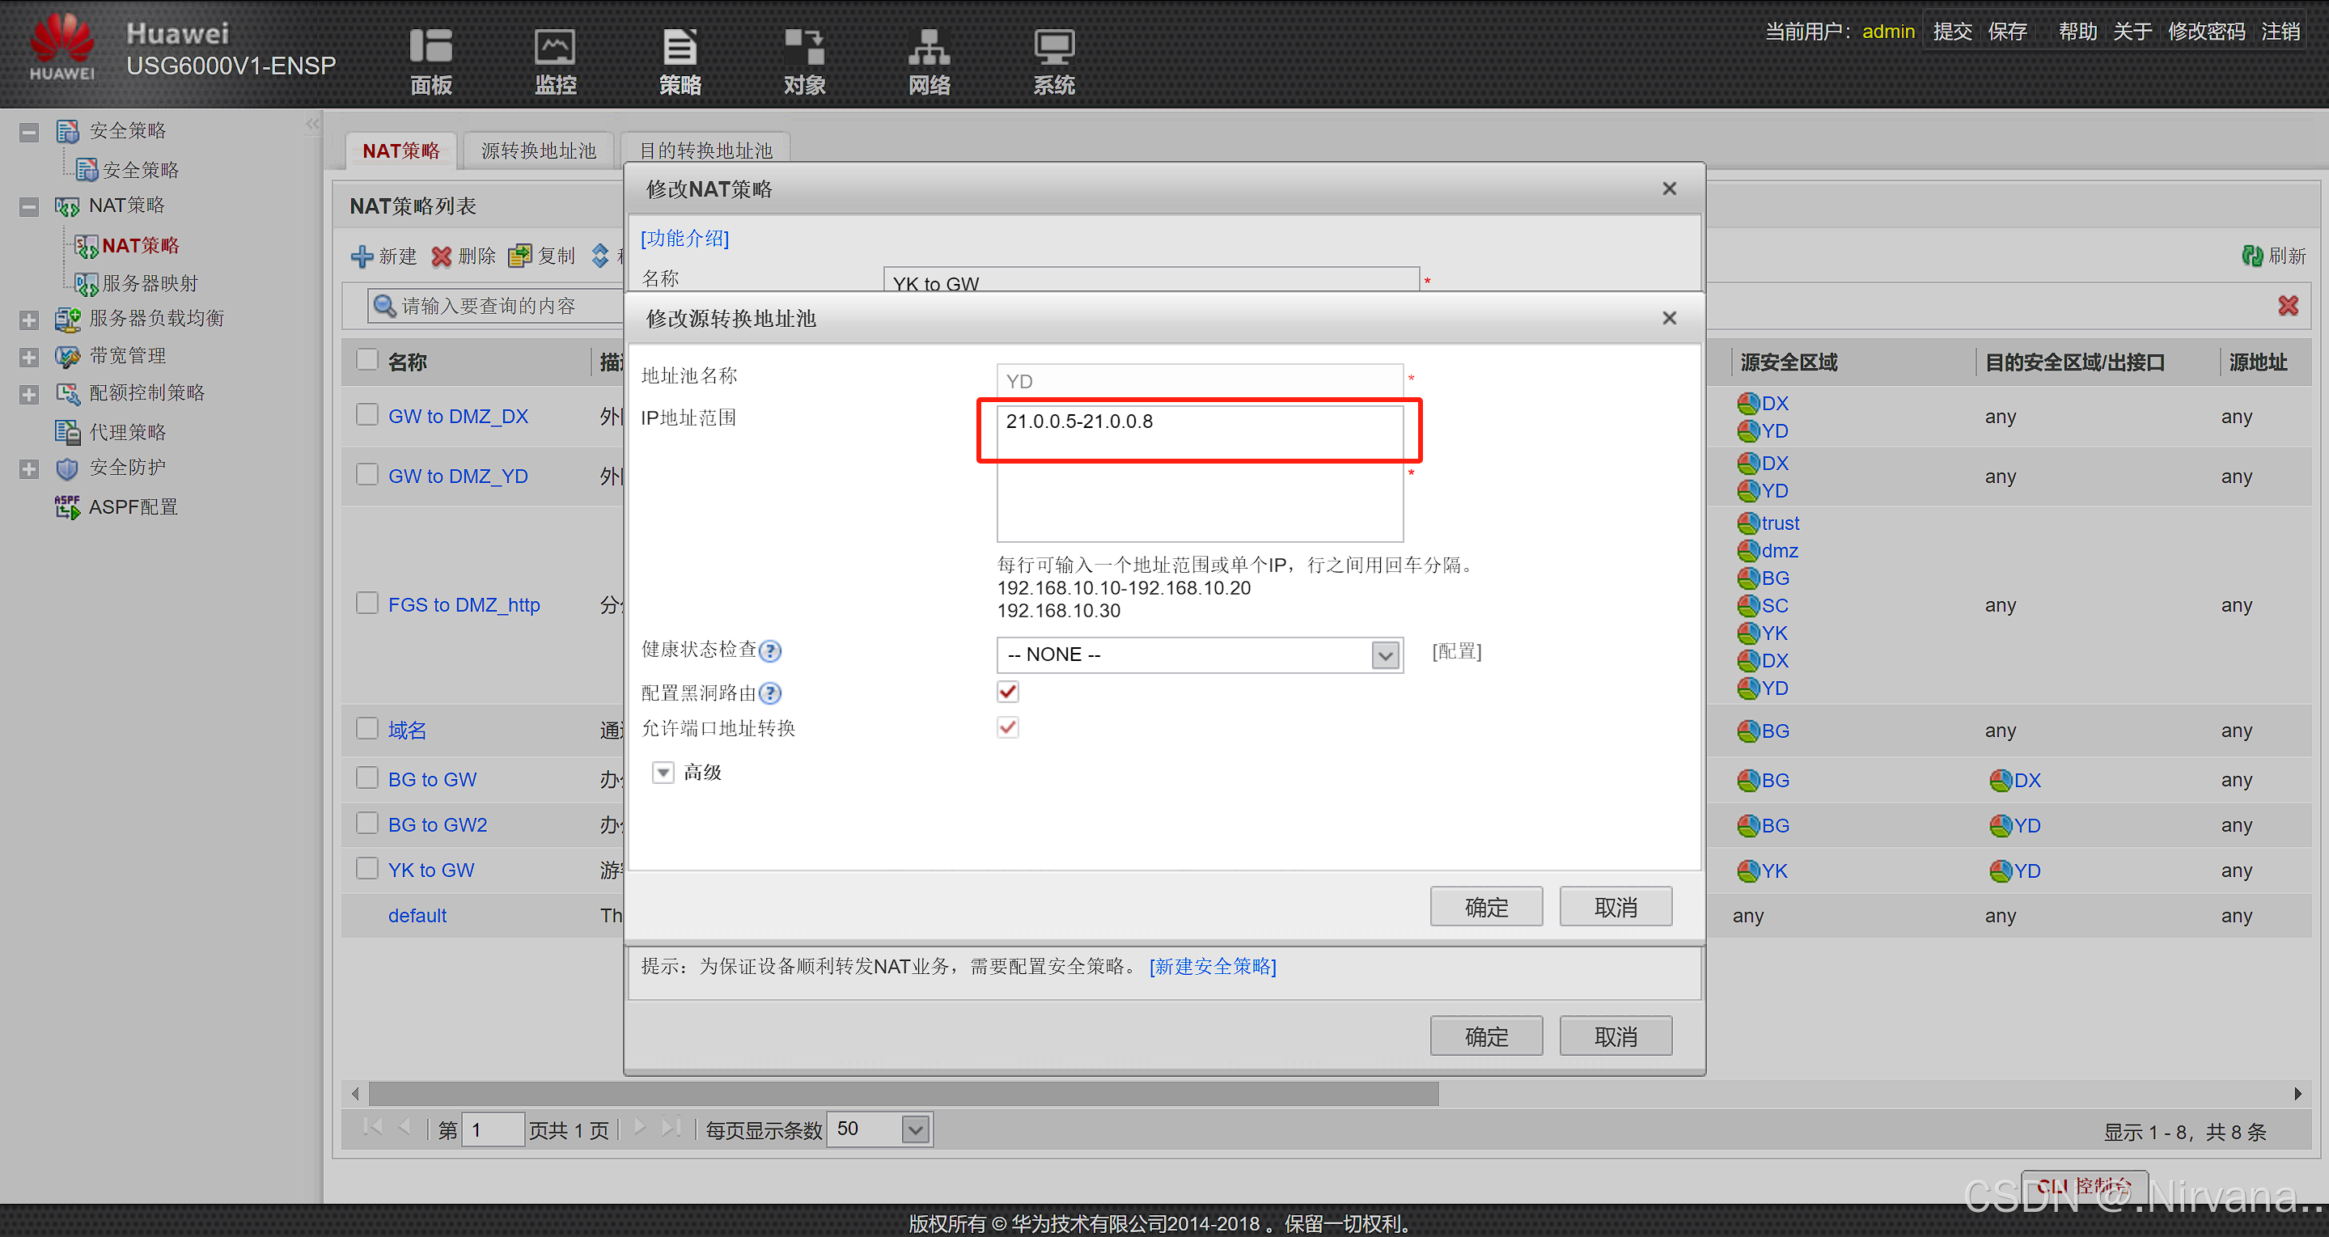The image size is (2329, 1237).
Task: Check the GW to DMZ_YD row checkbox
Action: 367,475
